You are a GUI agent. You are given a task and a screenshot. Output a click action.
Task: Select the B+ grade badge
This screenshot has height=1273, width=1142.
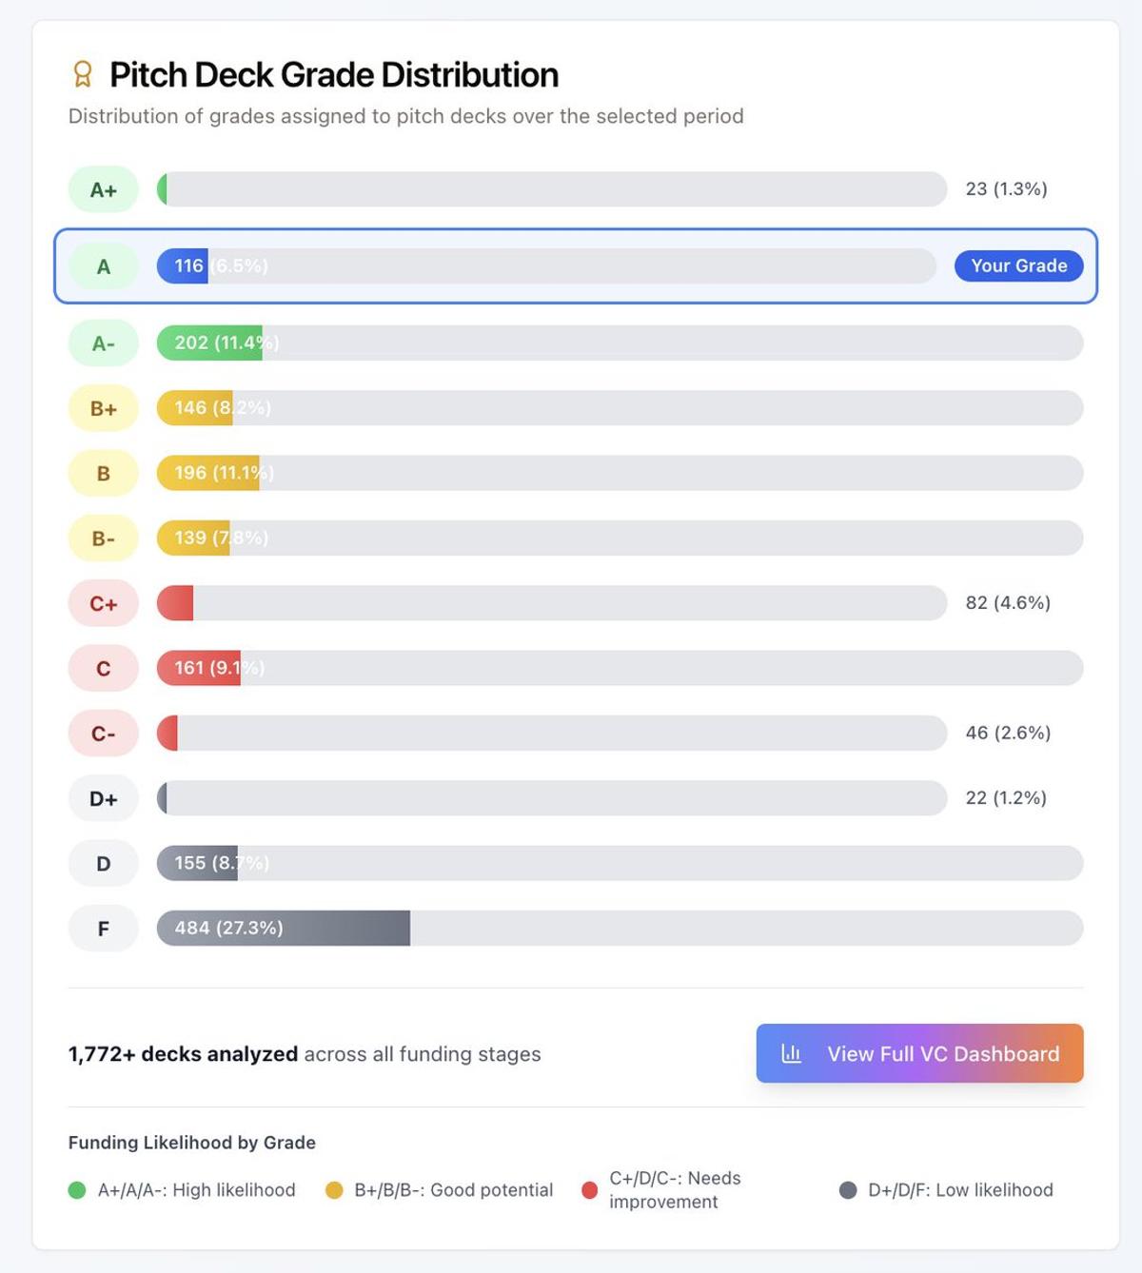tap(103, 408)
